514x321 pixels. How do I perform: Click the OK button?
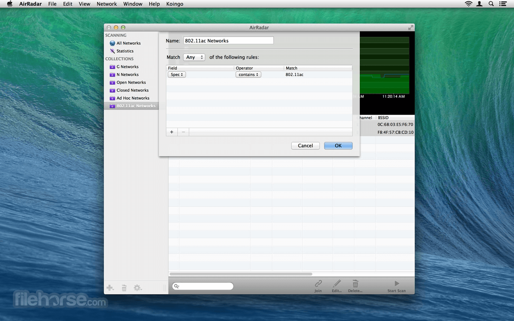[338, 146]
